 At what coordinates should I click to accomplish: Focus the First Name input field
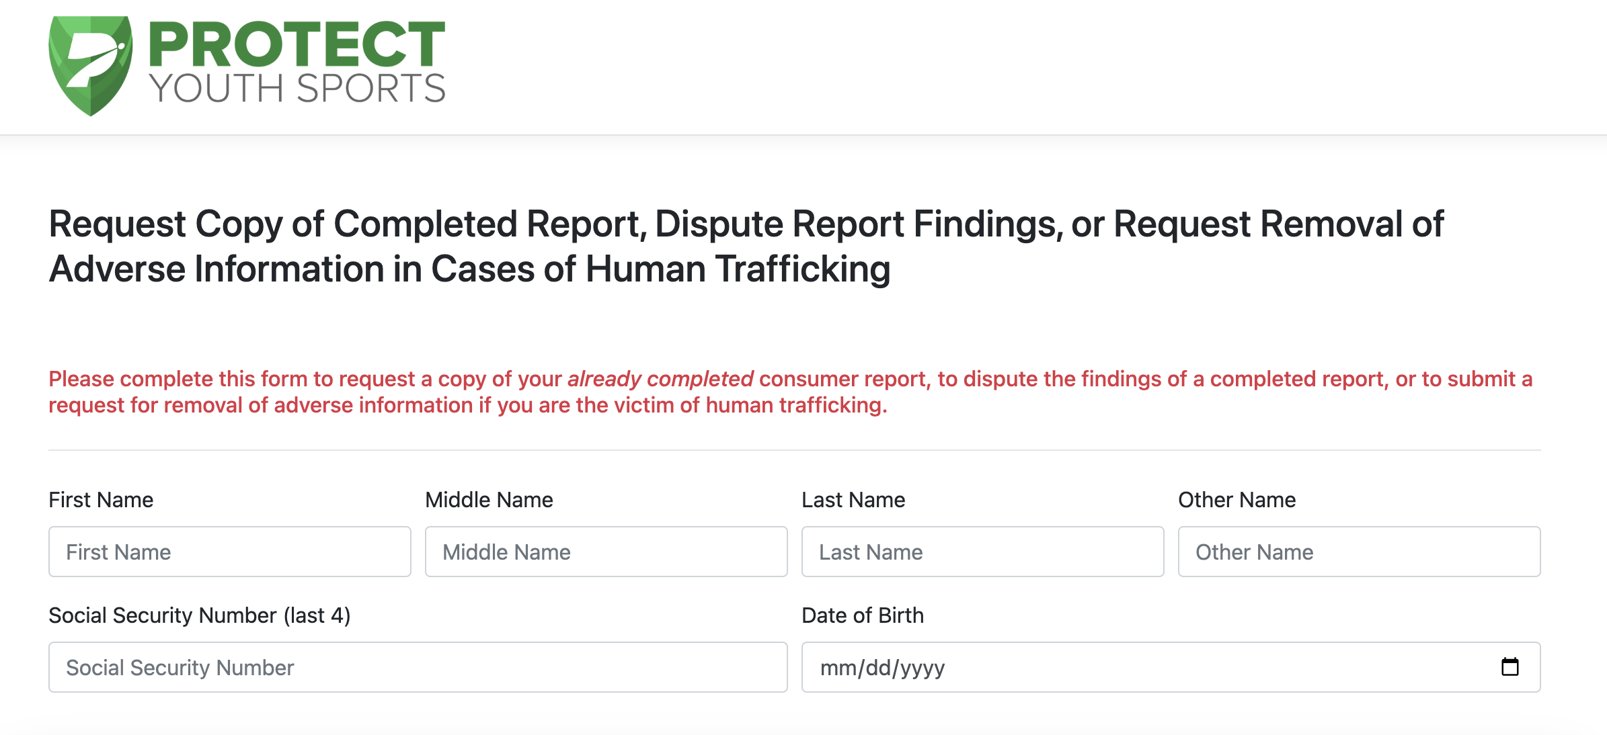(x=230, y=552)
